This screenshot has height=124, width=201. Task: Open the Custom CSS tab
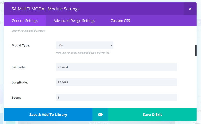pyautogui.click(x=120, y=21)
